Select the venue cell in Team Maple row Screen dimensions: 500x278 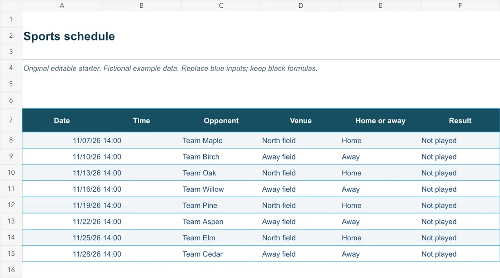click(301, 141)
